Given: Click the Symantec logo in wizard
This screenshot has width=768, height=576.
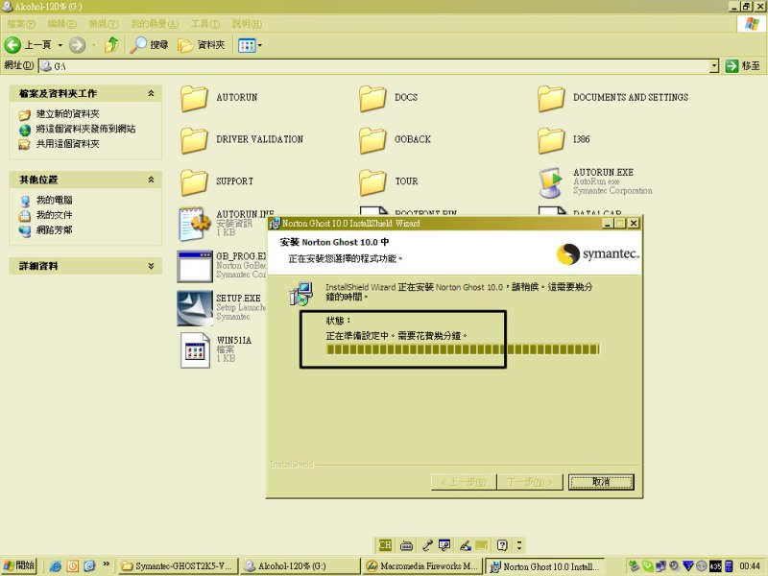Looking at the screenshot, I should point(597,254).
